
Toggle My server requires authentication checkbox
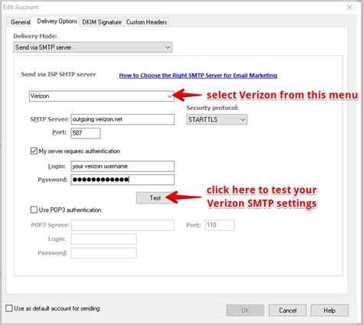coord(34,151)
